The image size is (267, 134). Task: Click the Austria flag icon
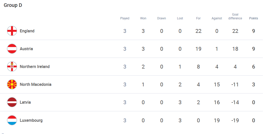pos(12,49)
